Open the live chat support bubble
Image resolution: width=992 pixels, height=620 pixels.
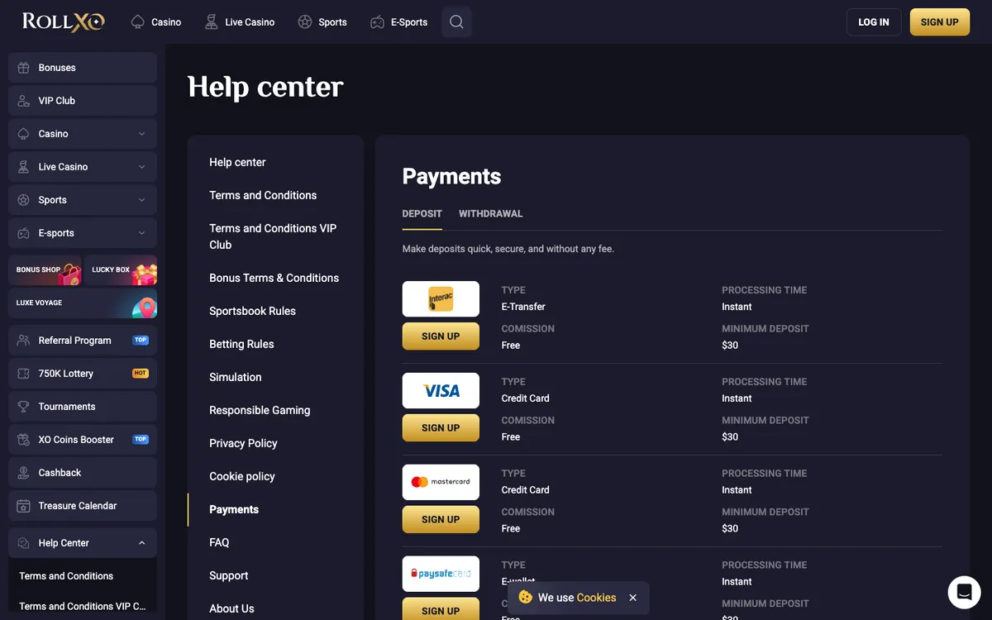[964, 592]
